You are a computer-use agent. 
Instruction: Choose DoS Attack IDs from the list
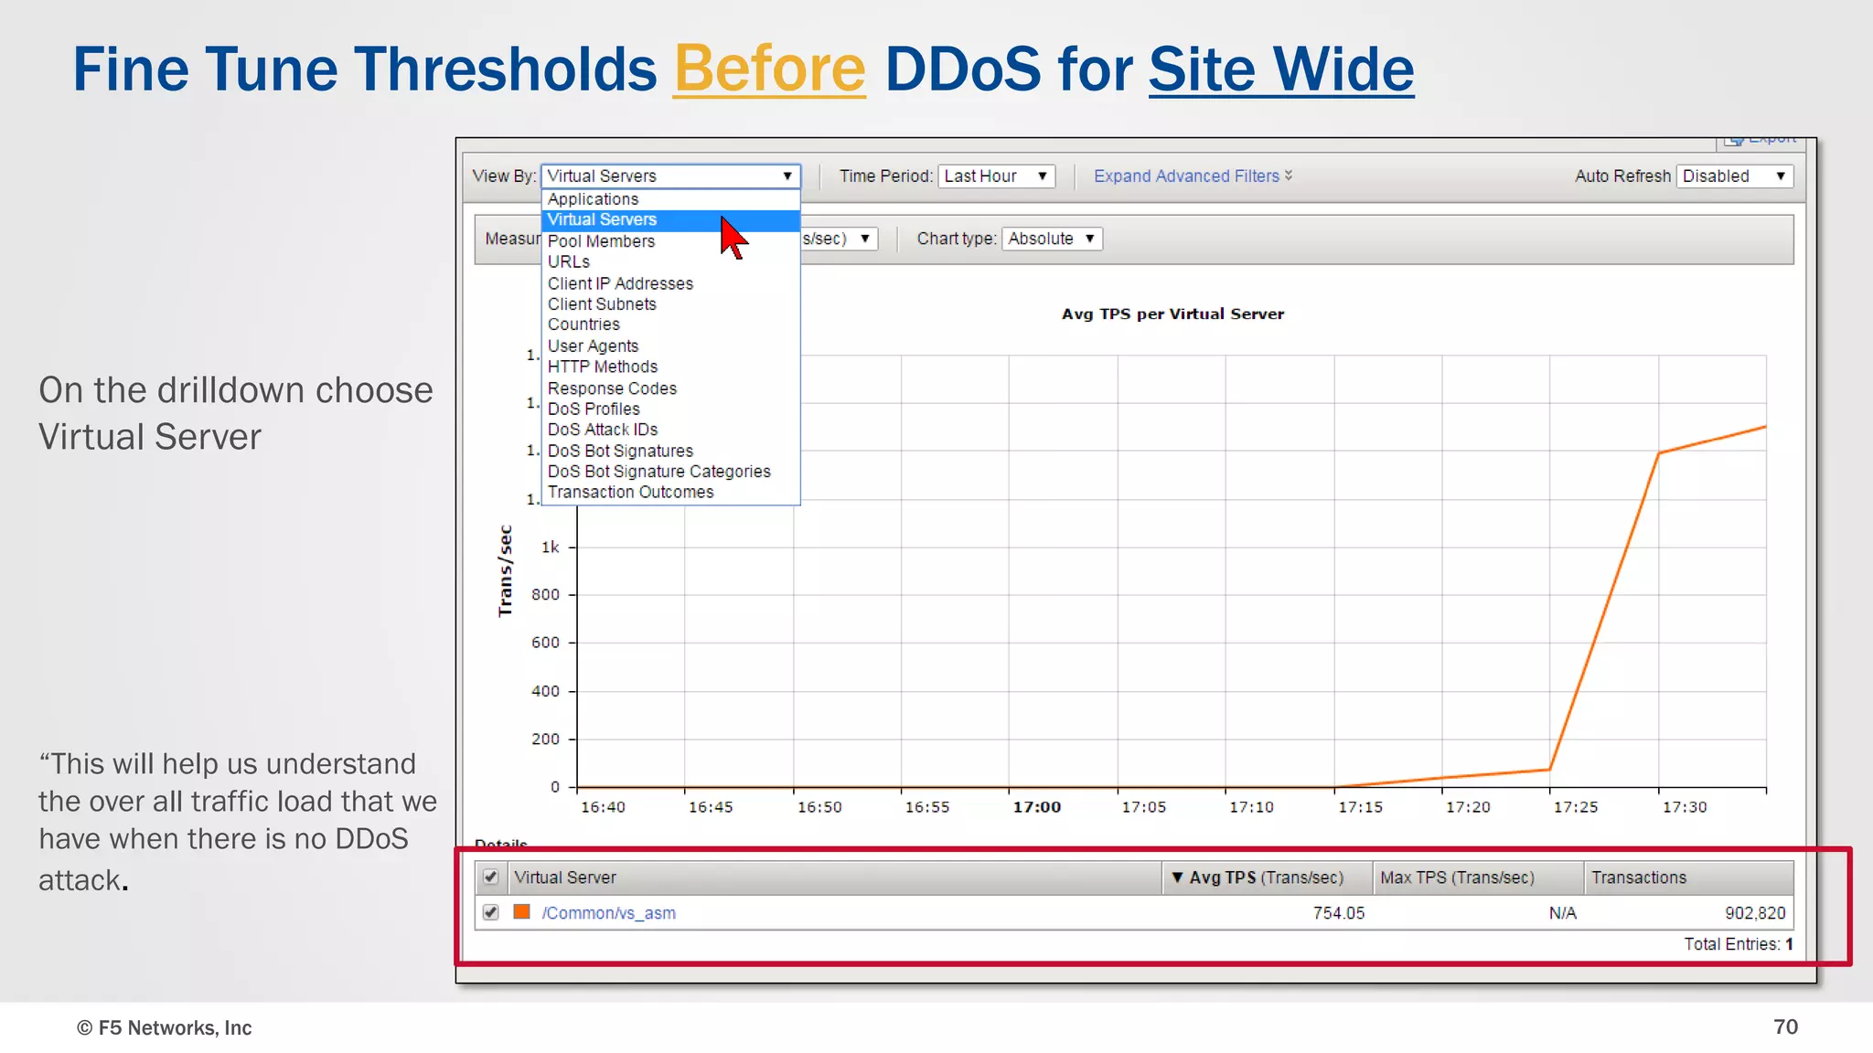(x=670, y=430)
